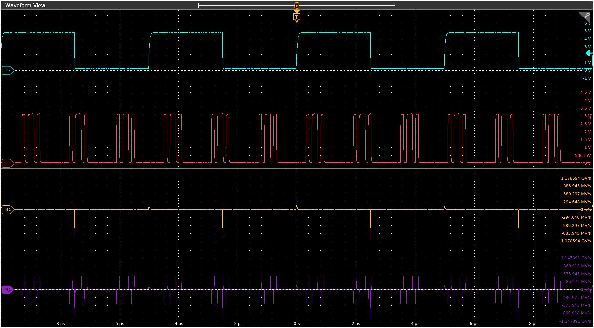Viewport: 594px width, 328px height.
Task: Click the -8 µs time axis label
Action: (60, 324)
